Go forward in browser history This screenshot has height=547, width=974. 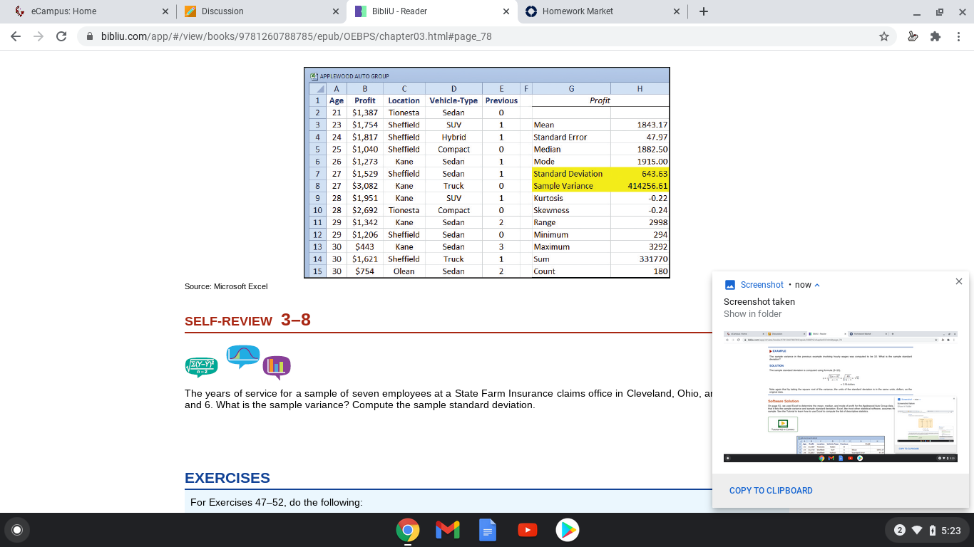coord(39,36)
